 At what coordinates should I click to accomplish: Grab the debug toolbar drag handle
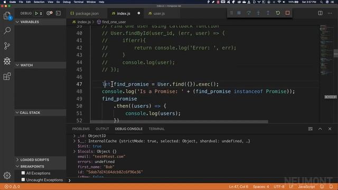(x=231, y=13)
